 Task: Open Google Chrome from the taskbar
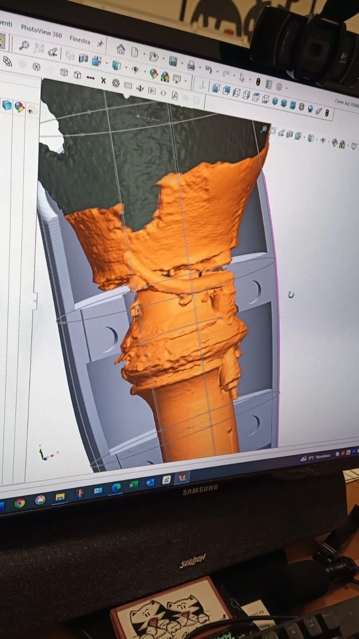19,503
